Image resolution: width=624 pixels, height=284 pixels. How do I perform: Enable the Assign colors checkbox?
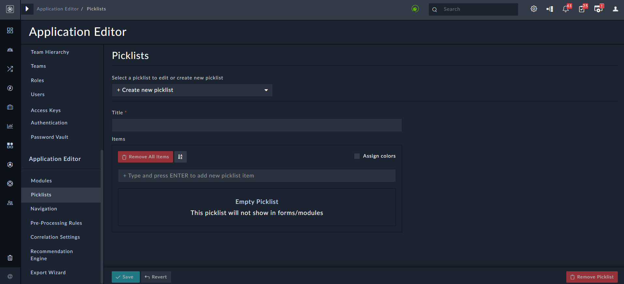click(357, 156)
